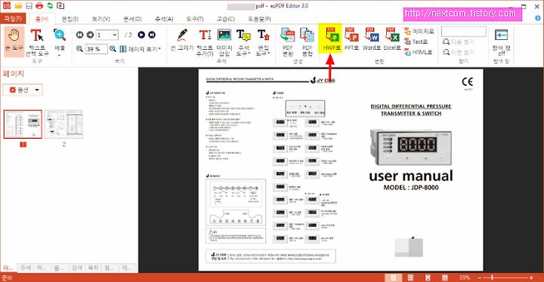Expand the marquee tool dropdown arrow
This screenshot has width=544, height=282.
60,56
